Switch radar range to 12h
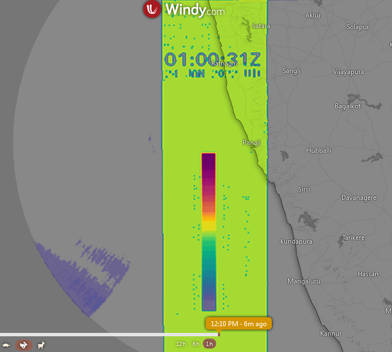392x352 pixels. pos(181,344)
